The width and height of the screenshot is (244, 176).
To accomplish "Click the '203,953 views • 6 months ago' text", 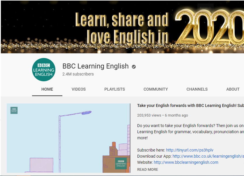I will (x=162, y=115).
